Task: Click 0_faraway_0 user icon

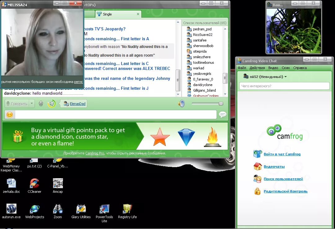Action: coord(189,79)
